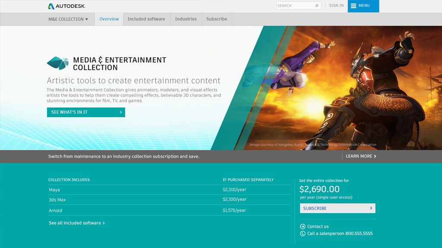Open the Subscribe tab in navigation

point(217,19)
